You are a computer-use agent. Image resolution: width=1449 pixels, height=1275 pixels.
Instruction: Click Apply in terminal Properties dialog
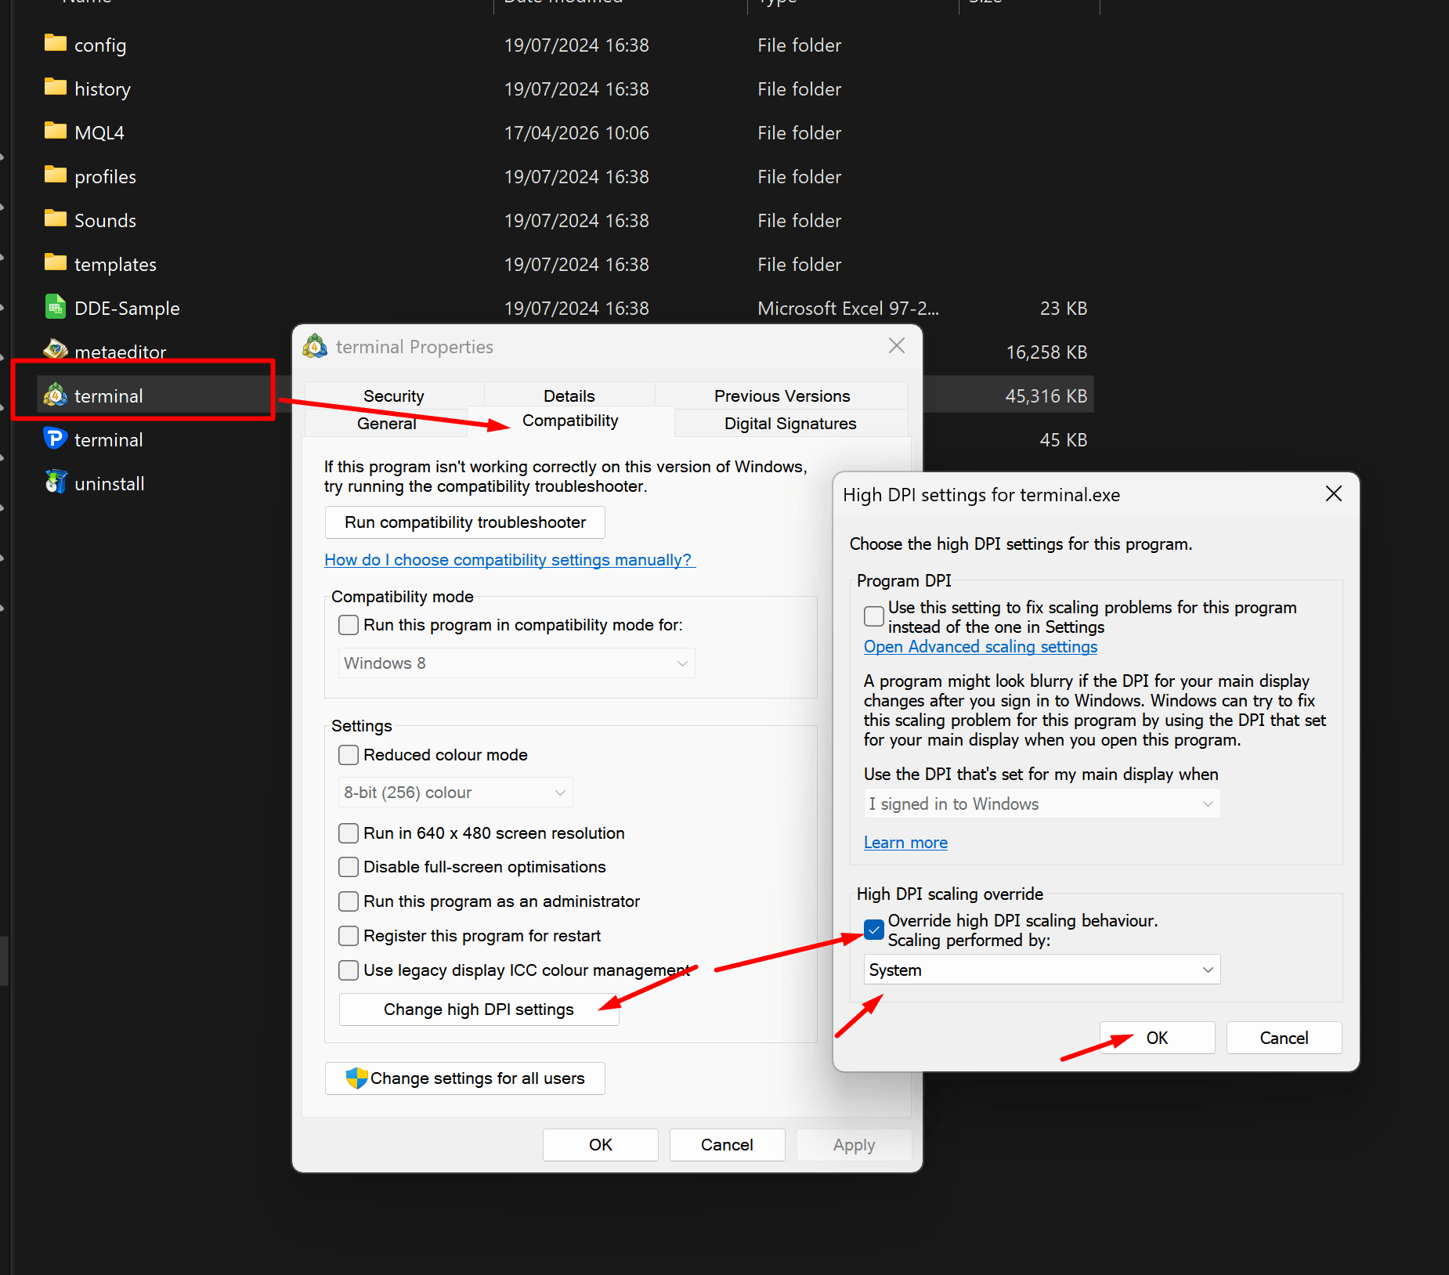click(854, 1145)
